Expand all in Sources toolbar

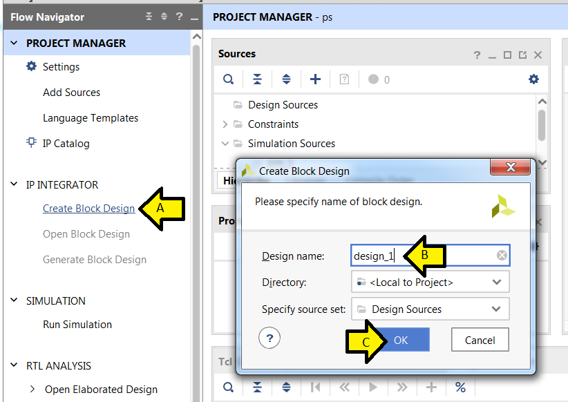click(286, 79)
